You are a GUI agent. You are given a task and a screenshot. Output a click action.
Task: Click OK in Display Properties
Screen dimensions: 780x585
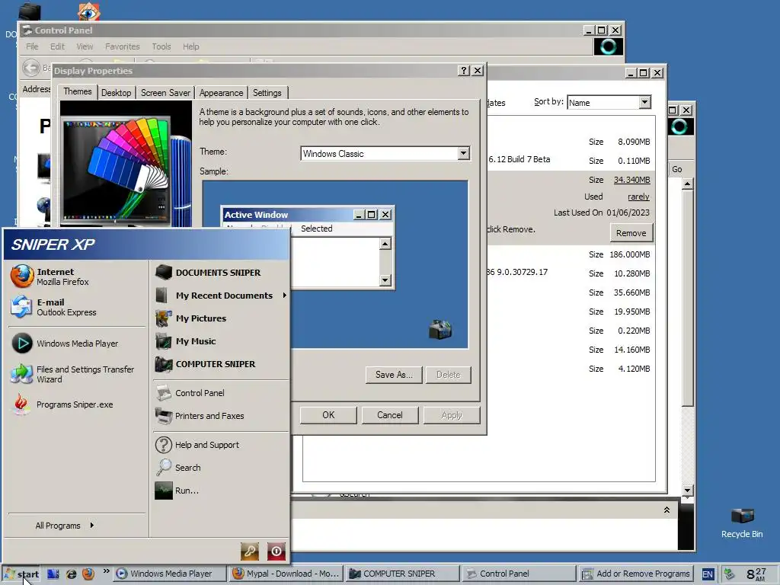(328, 415)
